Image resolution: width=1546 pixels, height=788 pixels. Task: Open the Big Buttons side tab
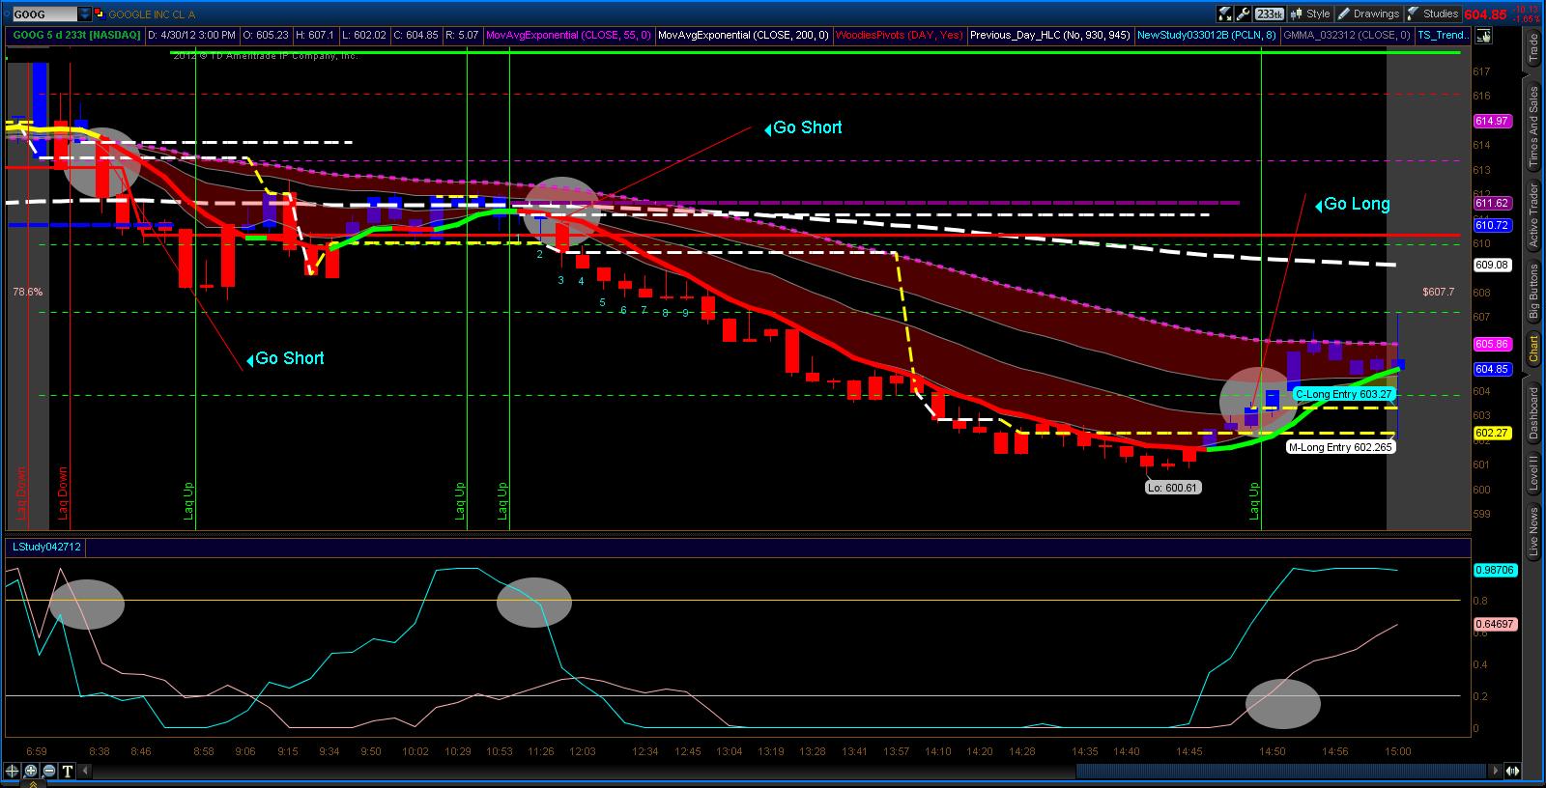[x=1534, y=292]
